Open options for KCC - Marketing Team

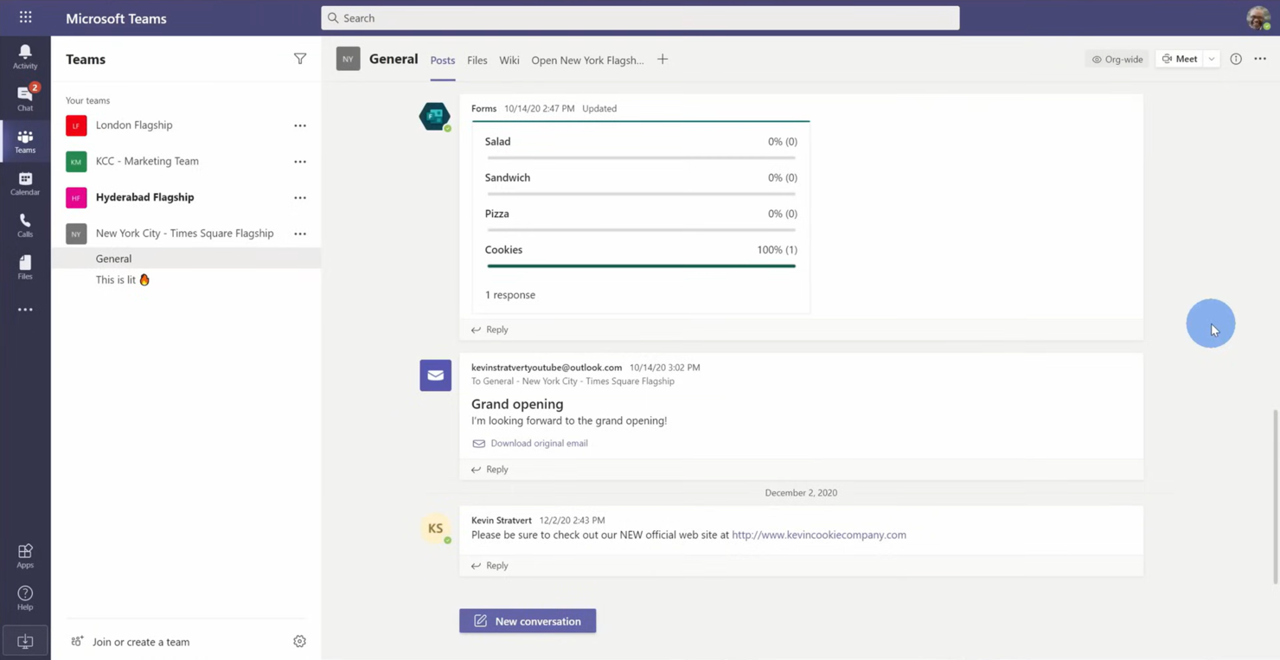pyautogui.click(x=300, y=162)
